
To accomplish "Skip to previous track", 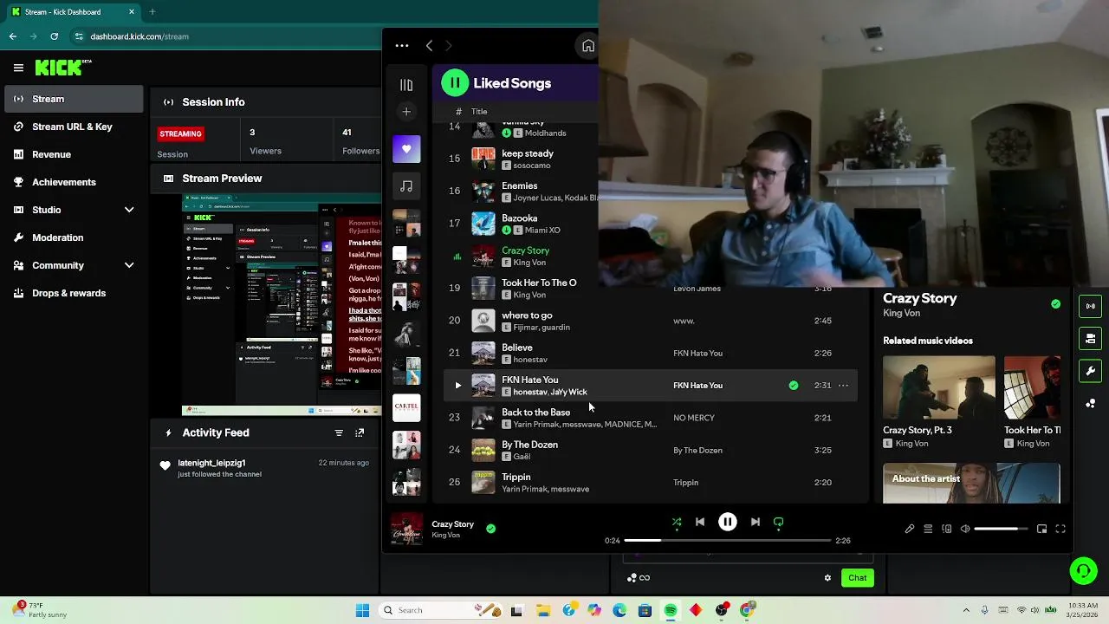I will 700,522.
